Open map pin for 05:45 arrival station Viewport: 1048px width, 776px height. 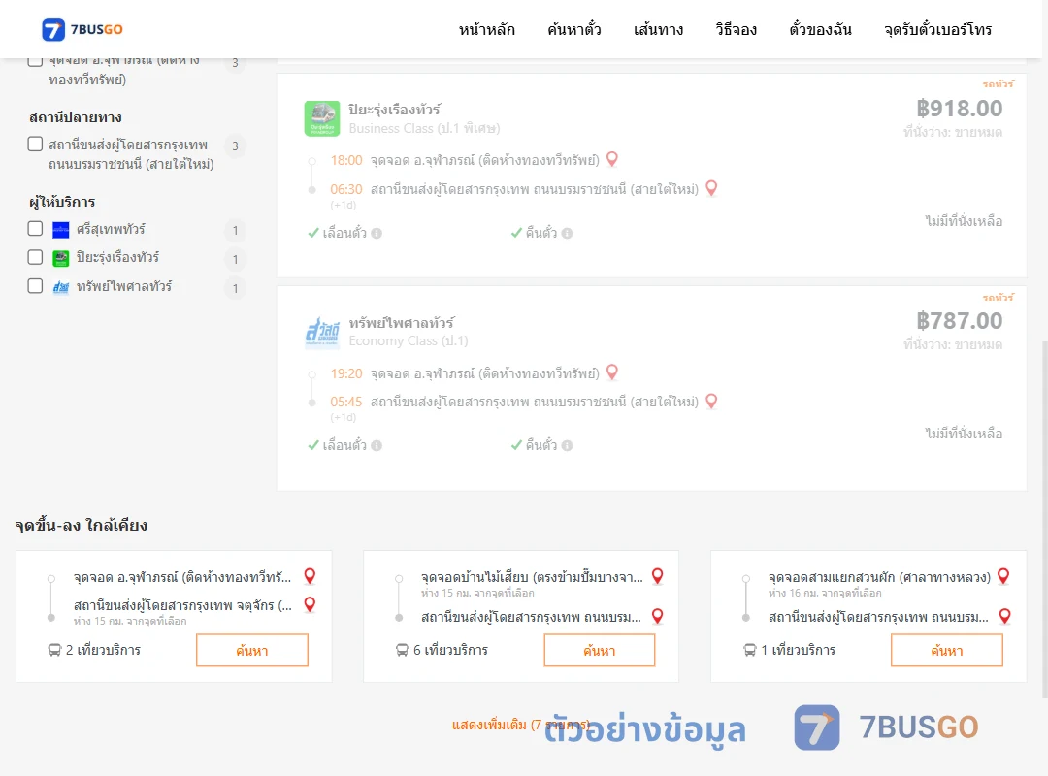click(x=711, y=401)
